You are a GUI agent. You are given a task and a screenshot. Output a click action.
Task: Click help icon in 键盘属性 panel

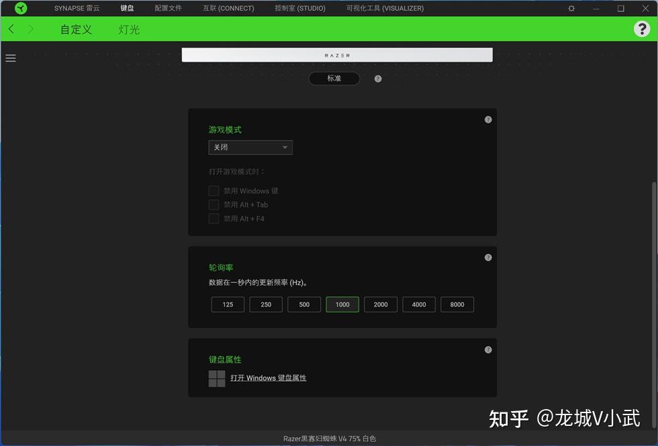click(488, 350)
